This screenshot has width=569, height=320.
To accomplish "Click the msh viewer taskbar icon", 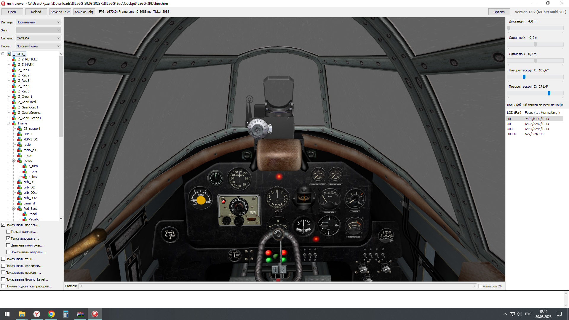I will 95,314.
